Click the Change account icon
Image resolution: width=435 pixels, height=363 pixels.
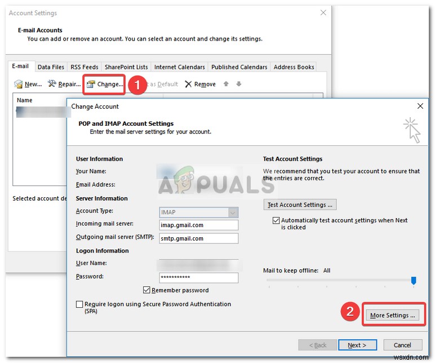(91, 84)
